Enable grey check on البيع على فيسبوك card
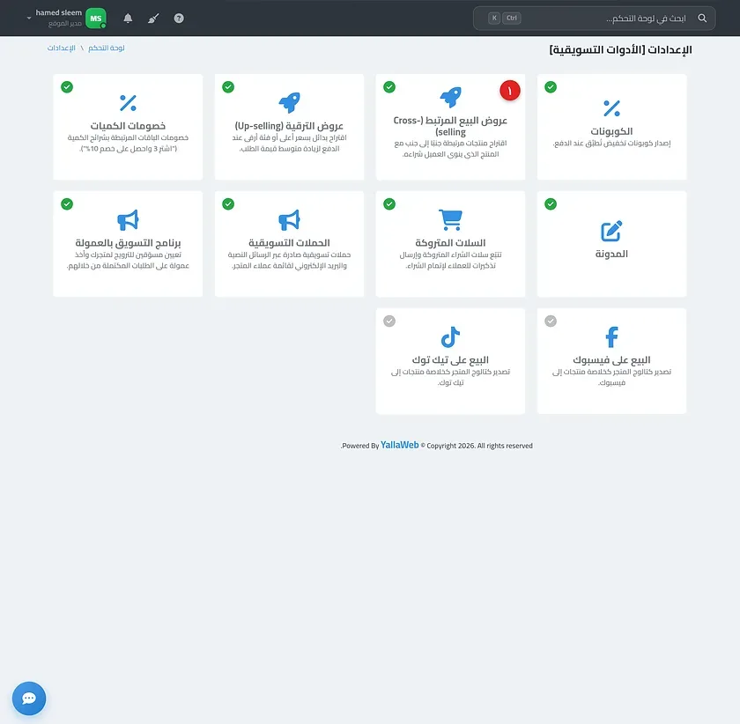Screen dimensions: 740x724 tap(551, 321)
